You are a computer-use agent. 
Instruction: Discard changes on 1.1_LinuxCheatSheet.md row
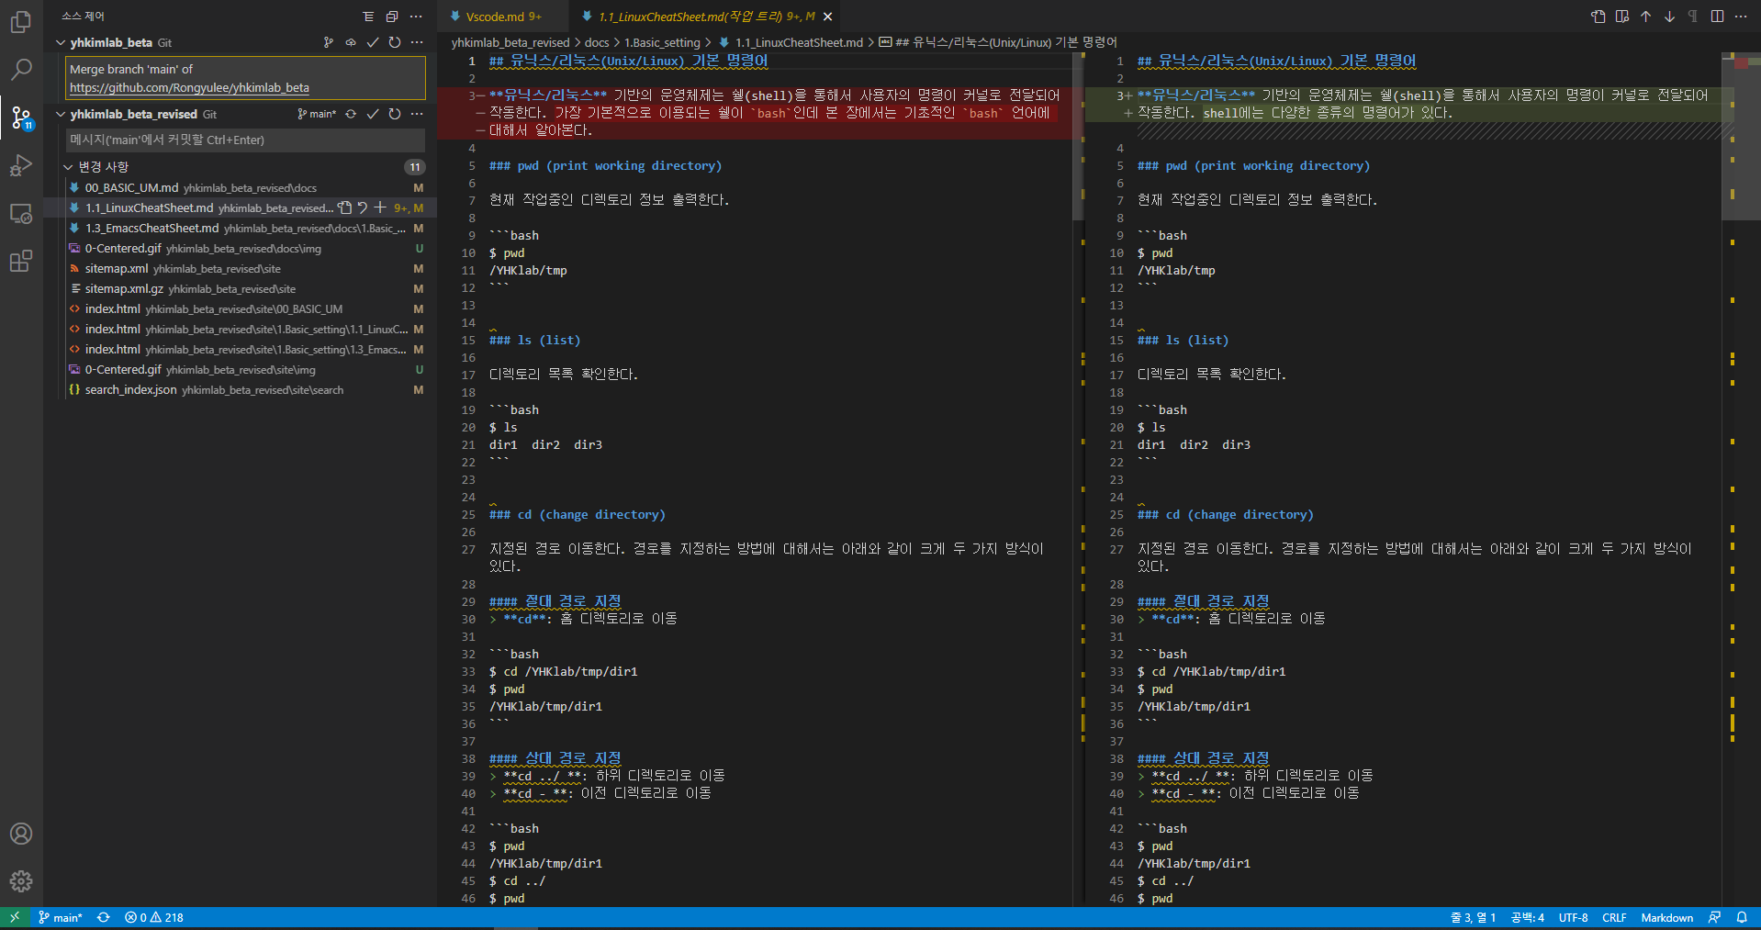[x=363, y=207]
